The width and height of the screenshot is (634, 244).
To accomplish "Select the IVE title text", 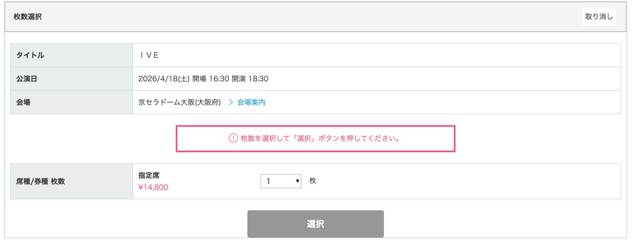I will 149,56.
